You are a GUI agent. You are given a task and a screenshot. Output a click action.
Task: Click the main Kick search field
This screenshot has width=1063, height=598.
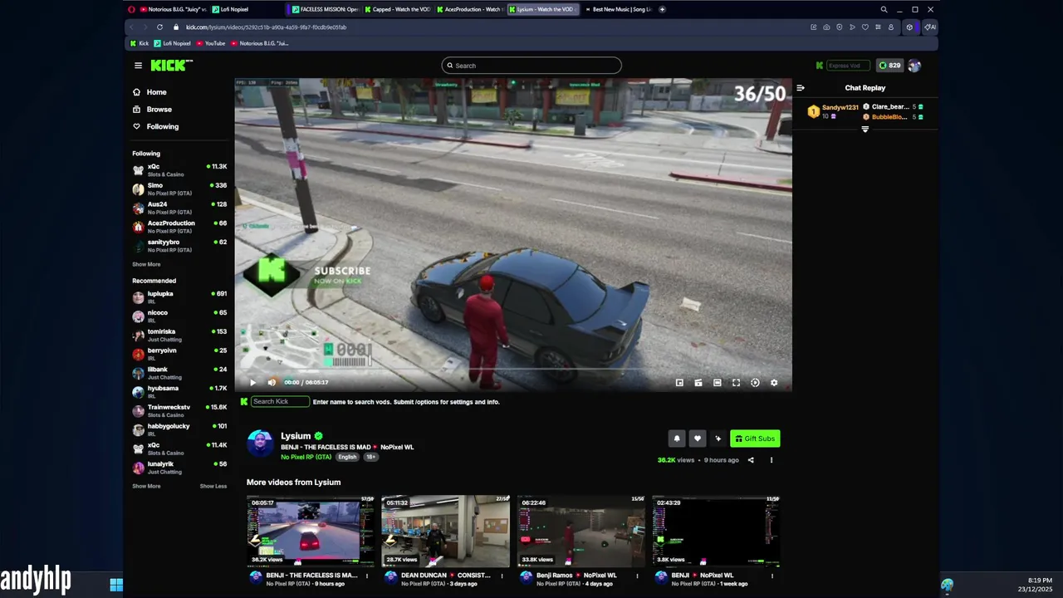(531, 66)
